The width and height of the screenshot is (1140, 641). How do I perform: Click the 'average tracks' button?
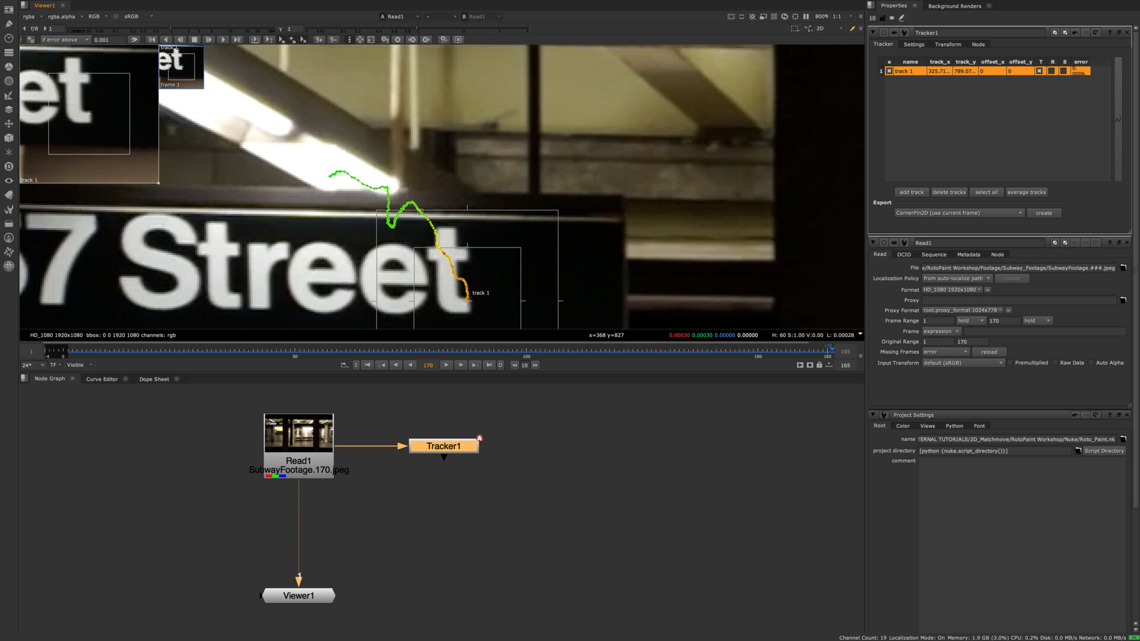pos(1026,192)
